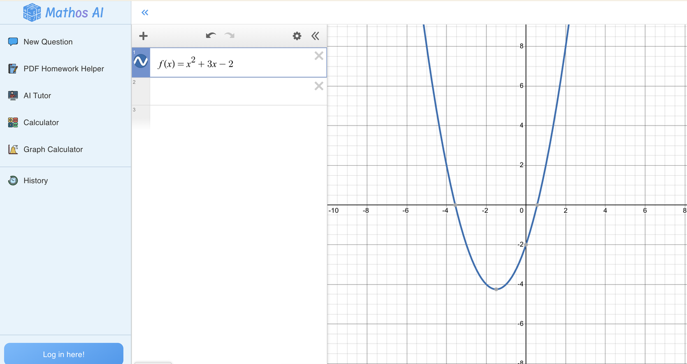Collapse the sidebar using the double chevron

tap(144, 12)
